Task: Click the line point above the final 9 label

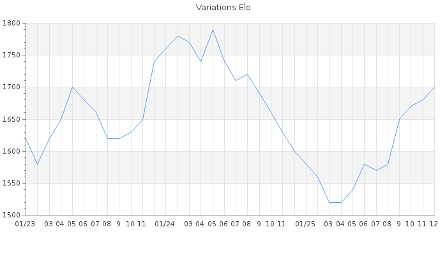Action: [399, 119]
